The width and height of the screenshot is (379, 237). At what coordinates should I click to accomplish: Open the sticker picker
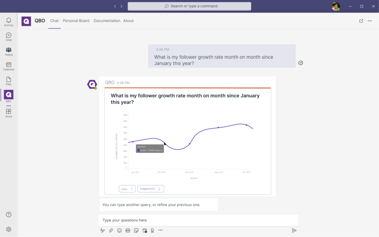pyautogui.click(x=136, y=230)
